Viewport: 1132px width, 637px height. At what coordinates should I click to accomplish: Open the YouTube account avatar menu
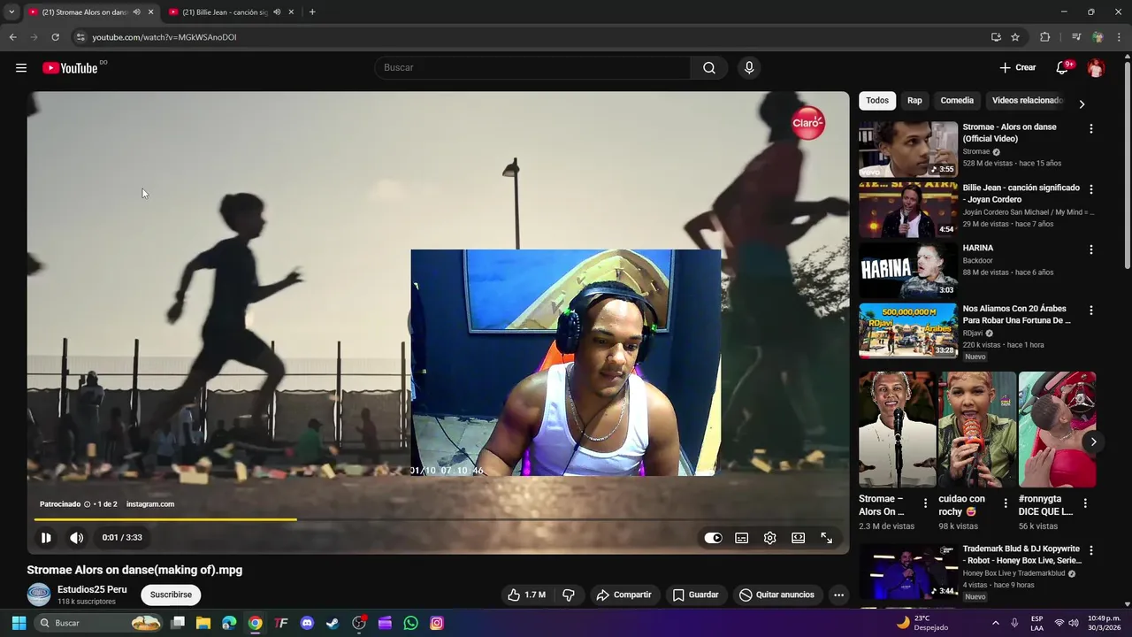tap(1096, 68)
